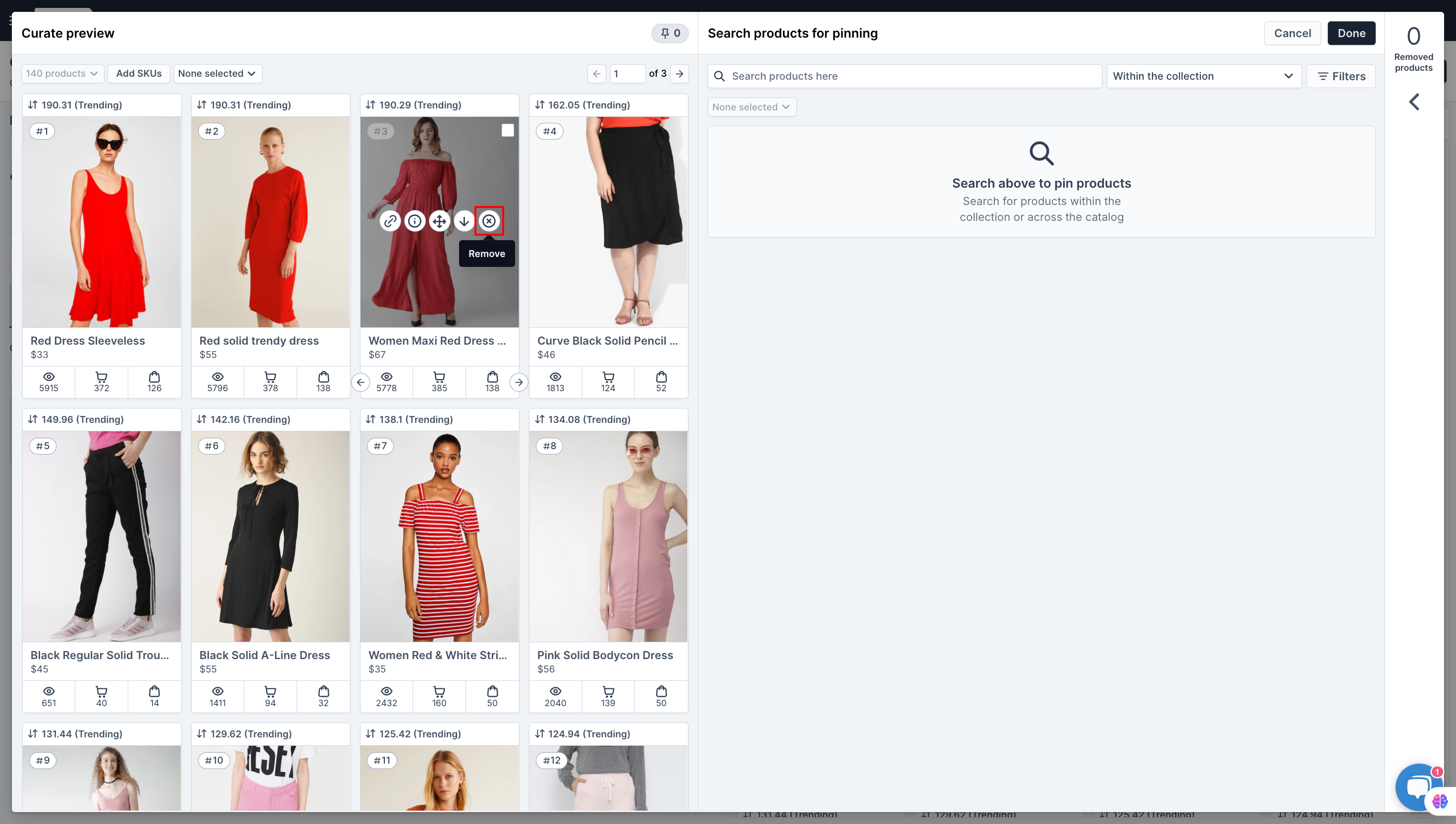Click the views eye icon on Red Dress Sleeveless
Screen dimensions: 1456x824
tap(49, 377)
